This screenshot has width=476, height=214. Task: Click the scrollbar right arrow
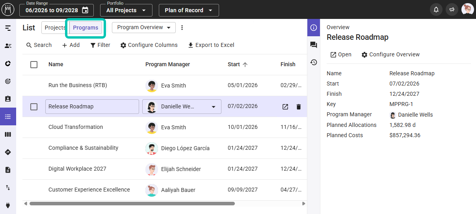point(304,204)
